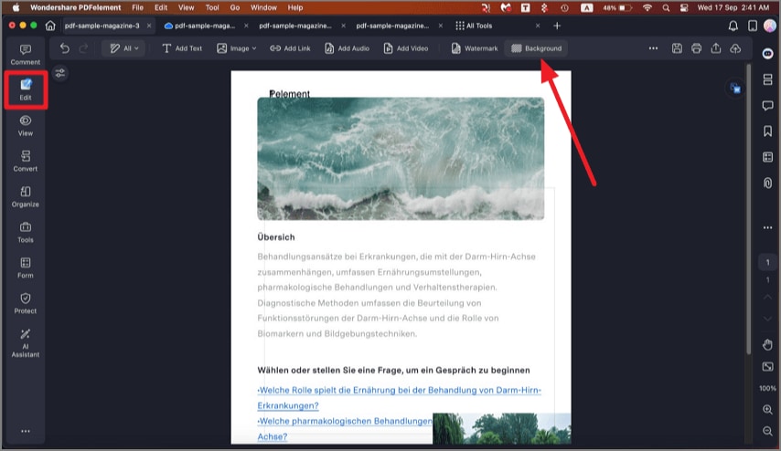Image resolution: width=781 pixels, height=451 pixels.
Task: Open the bookmarks panel on right
Action: [767, 131]
